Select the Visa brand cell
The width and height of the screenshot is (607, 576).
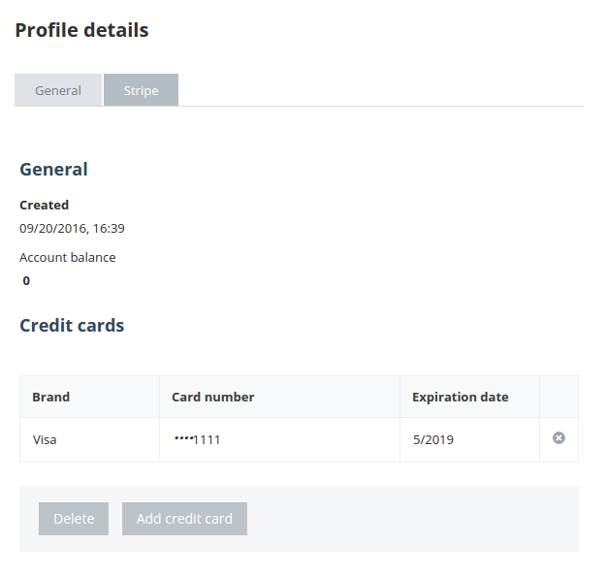(46, 439)
